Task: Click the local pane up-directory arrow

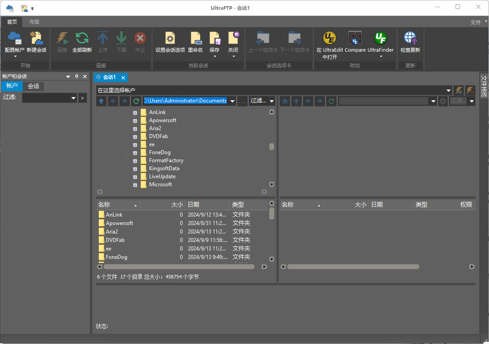Action: [101, 101]
